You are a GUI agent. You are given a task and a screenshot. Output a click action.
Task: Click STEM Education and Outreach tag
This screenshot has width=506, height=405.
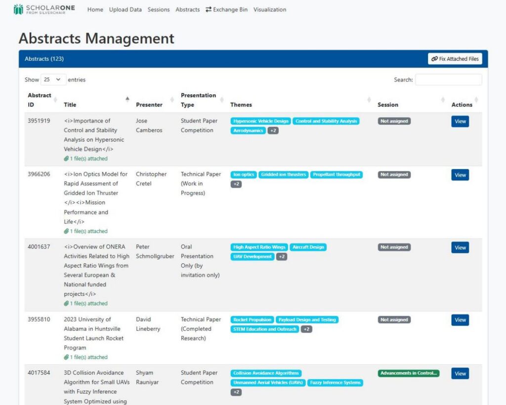(x=265, y=329)
